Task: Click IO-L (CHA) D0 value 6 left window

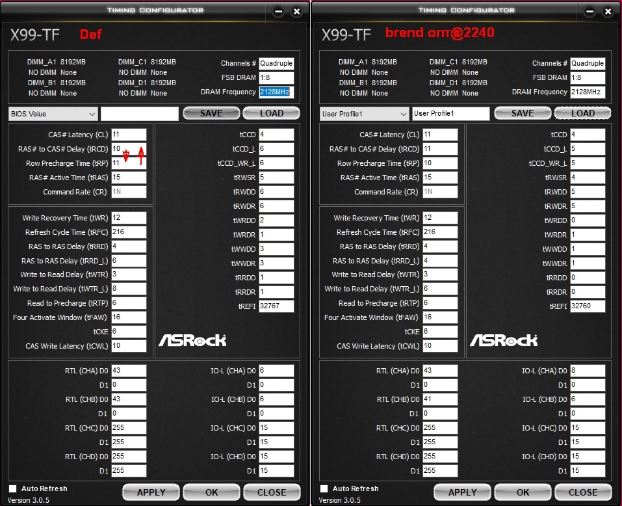Action: click(276, 371)
